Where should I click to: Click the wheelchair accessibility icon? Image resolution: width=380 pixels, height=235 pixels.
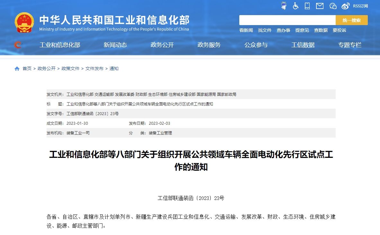[296, 6]
